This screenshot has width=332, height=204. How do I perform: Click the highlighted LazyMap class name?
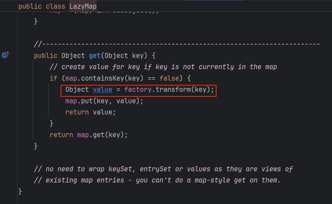[83, 6]
